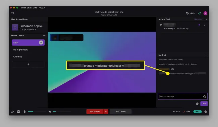218x127 pixels.
Task: Click 'AutoMod has been enabled' chat line
Action: (x=178, y=64)
